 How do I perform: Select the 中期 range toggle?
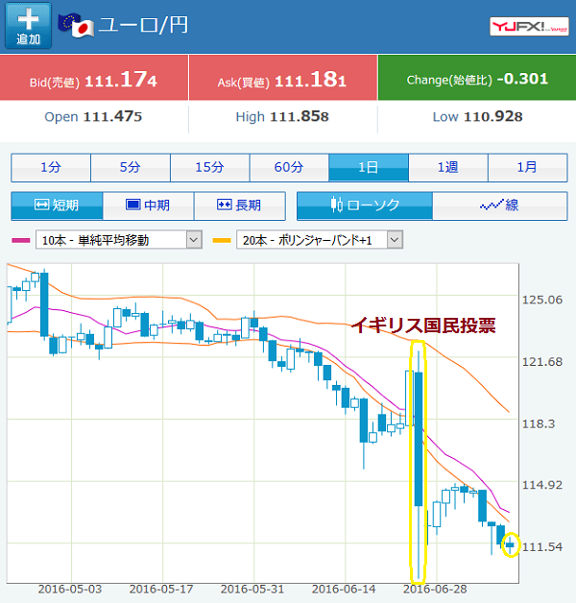pyautogui.click(x=149, y=205)
